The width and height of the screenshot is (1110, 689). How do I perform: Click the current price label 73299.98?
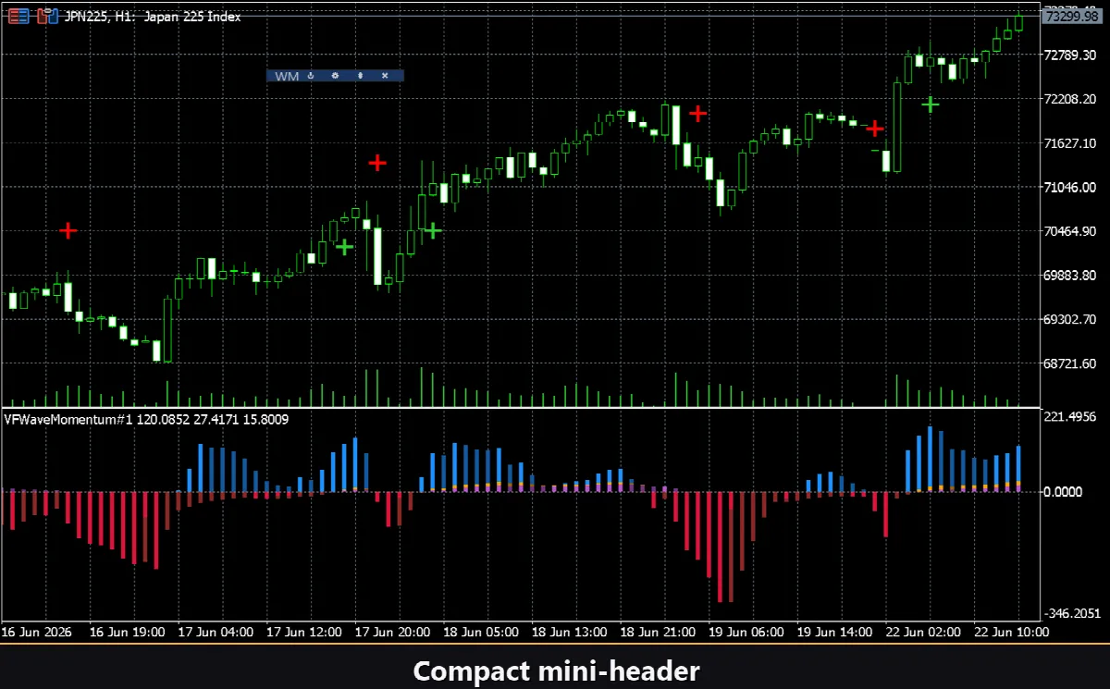(1074, 16)
